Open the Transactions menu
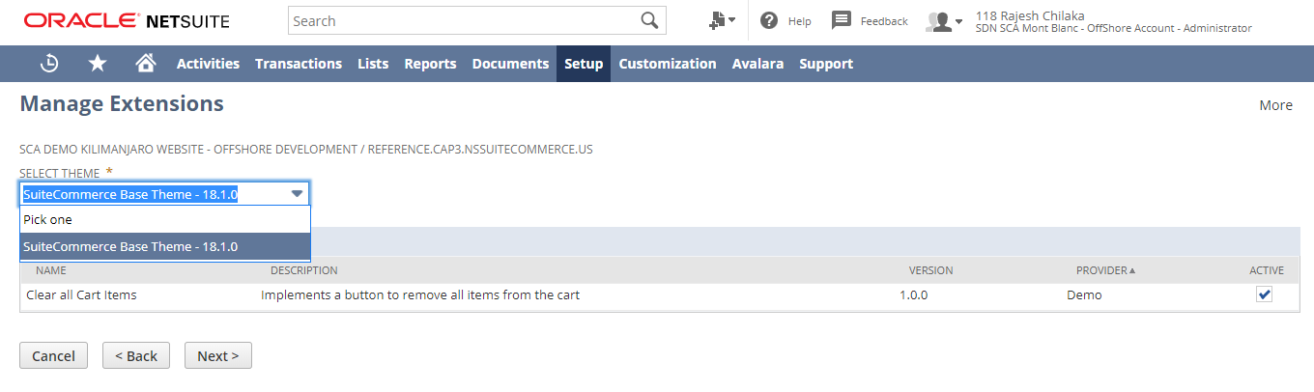This screenshot has height=392, width=1314. 299,64
